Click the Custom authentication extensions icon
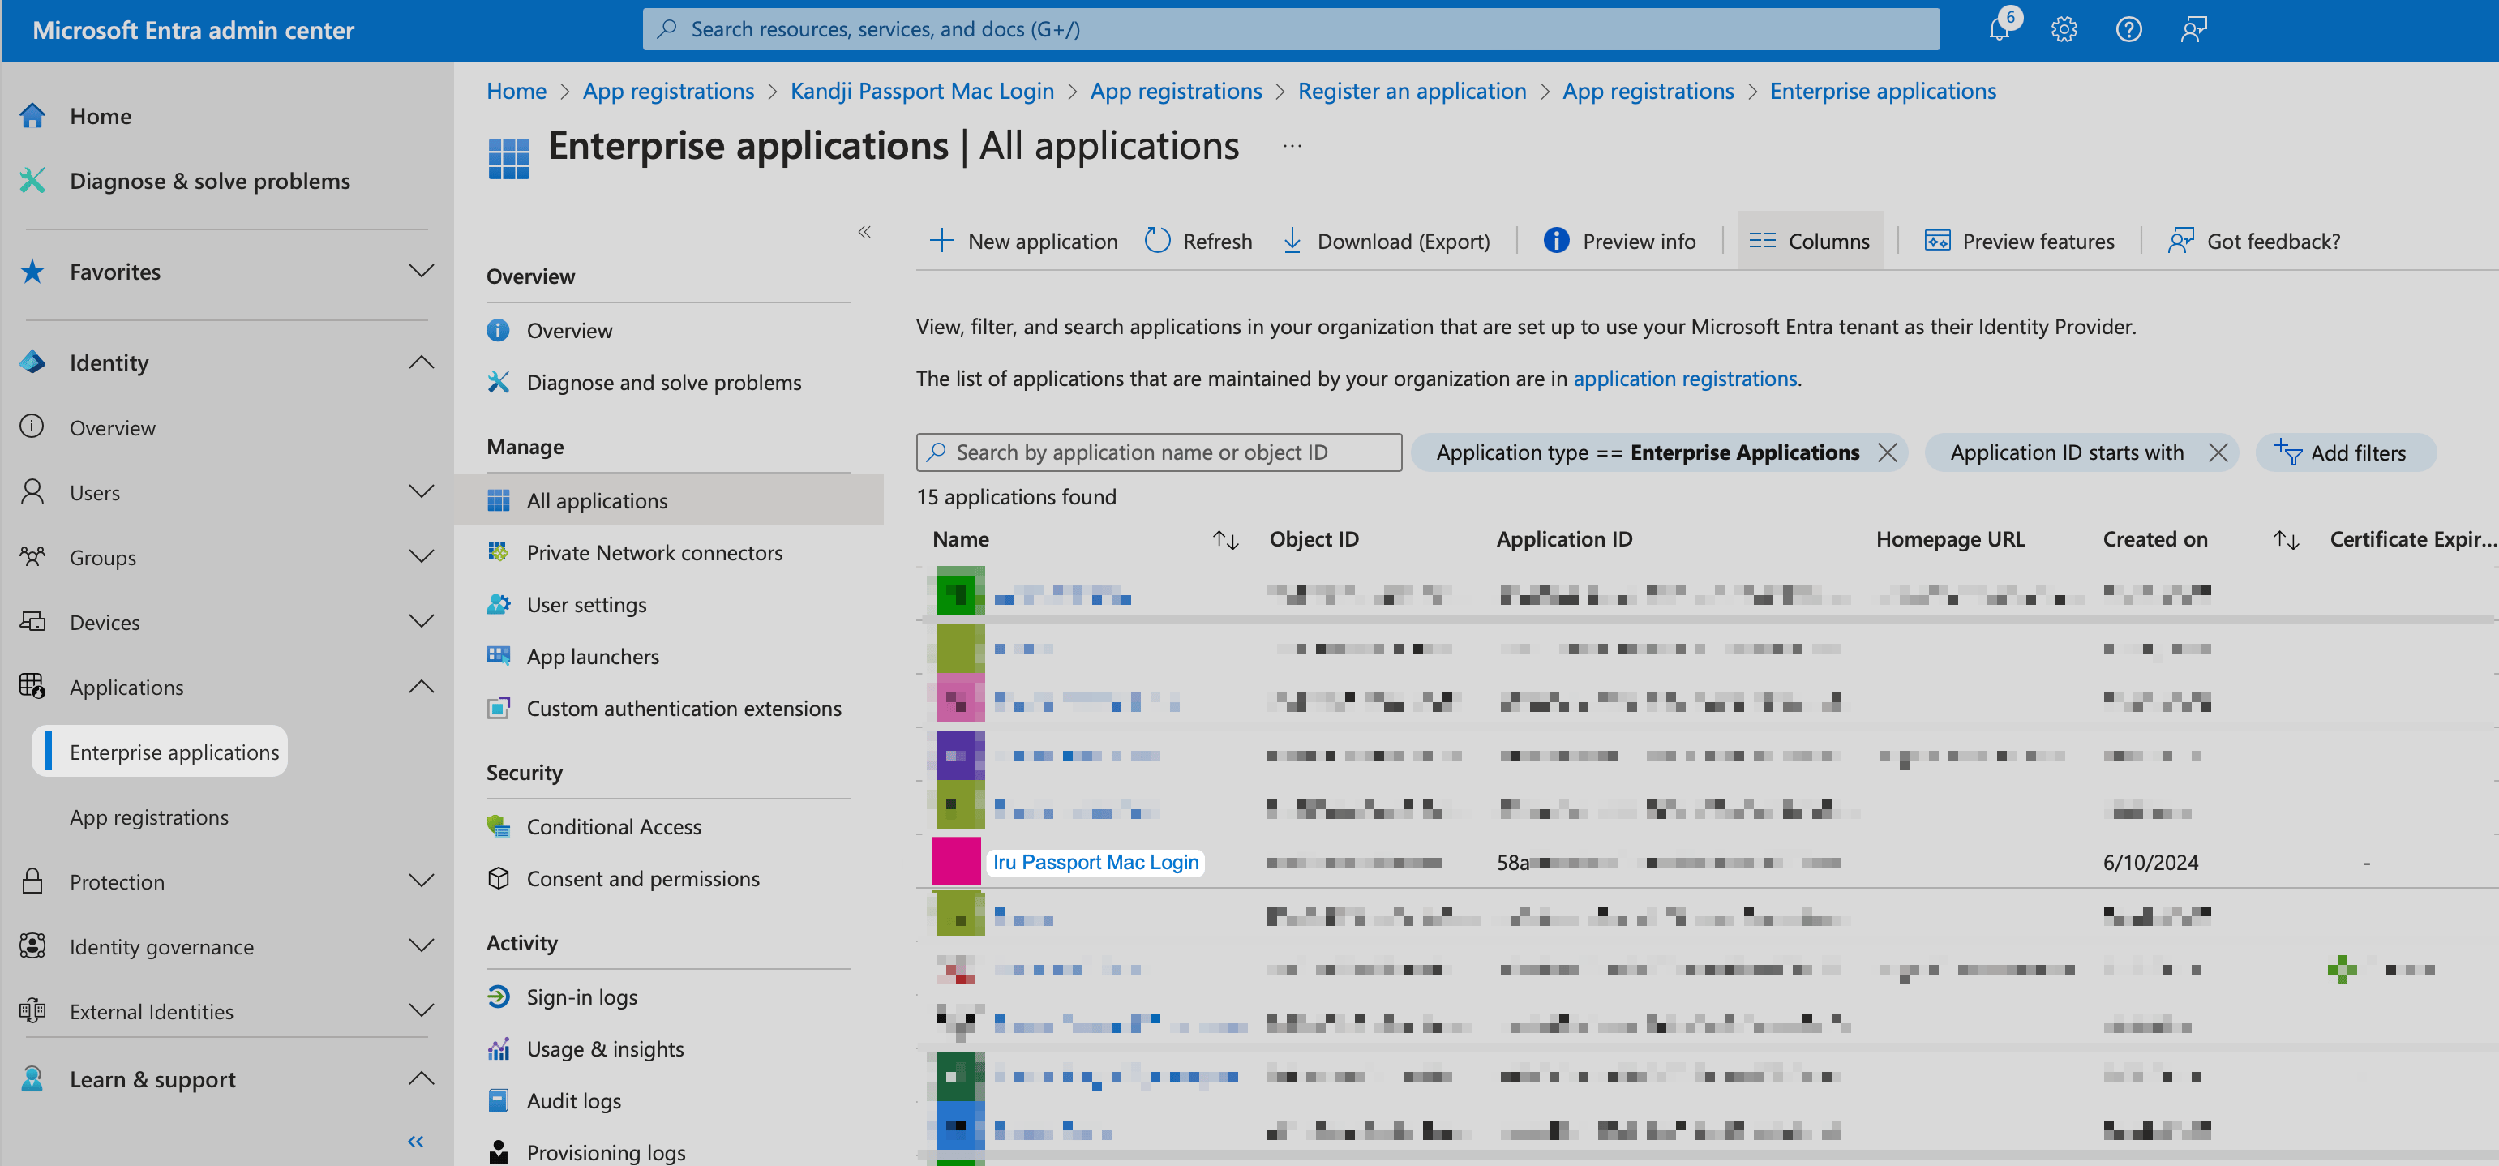 499,708
